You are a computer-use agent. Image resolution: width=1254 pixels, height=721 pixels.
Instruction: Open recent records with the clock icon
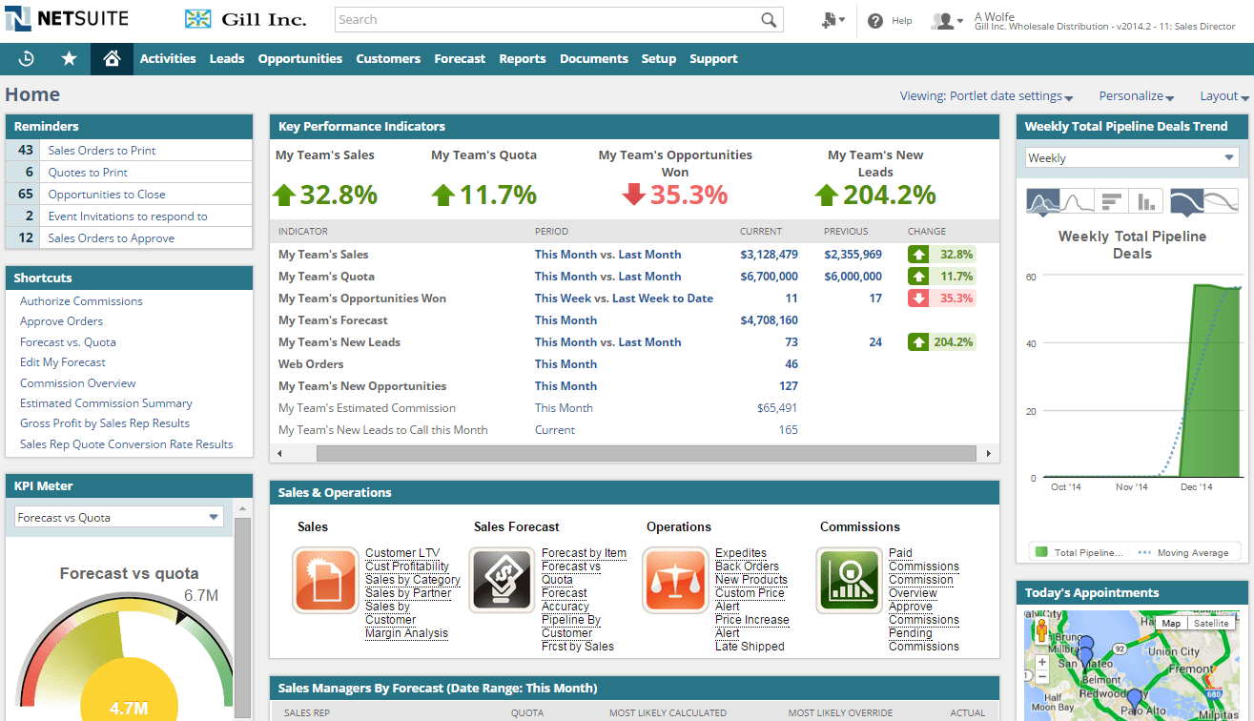tap(26, 58)
